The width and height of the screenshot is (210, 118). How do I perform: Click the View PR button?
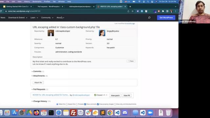[x=127, y=95]
